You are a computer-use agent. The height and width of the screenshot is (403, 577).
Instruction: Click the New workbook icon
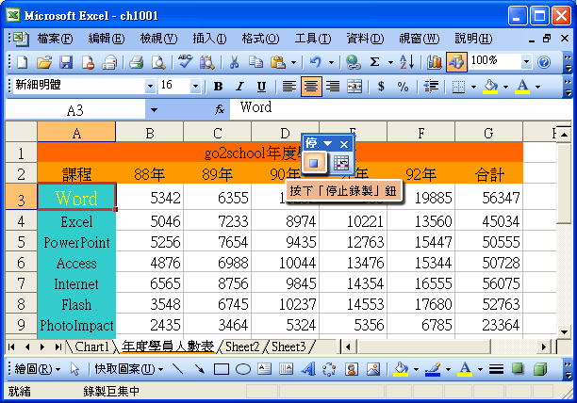(23, 62)
